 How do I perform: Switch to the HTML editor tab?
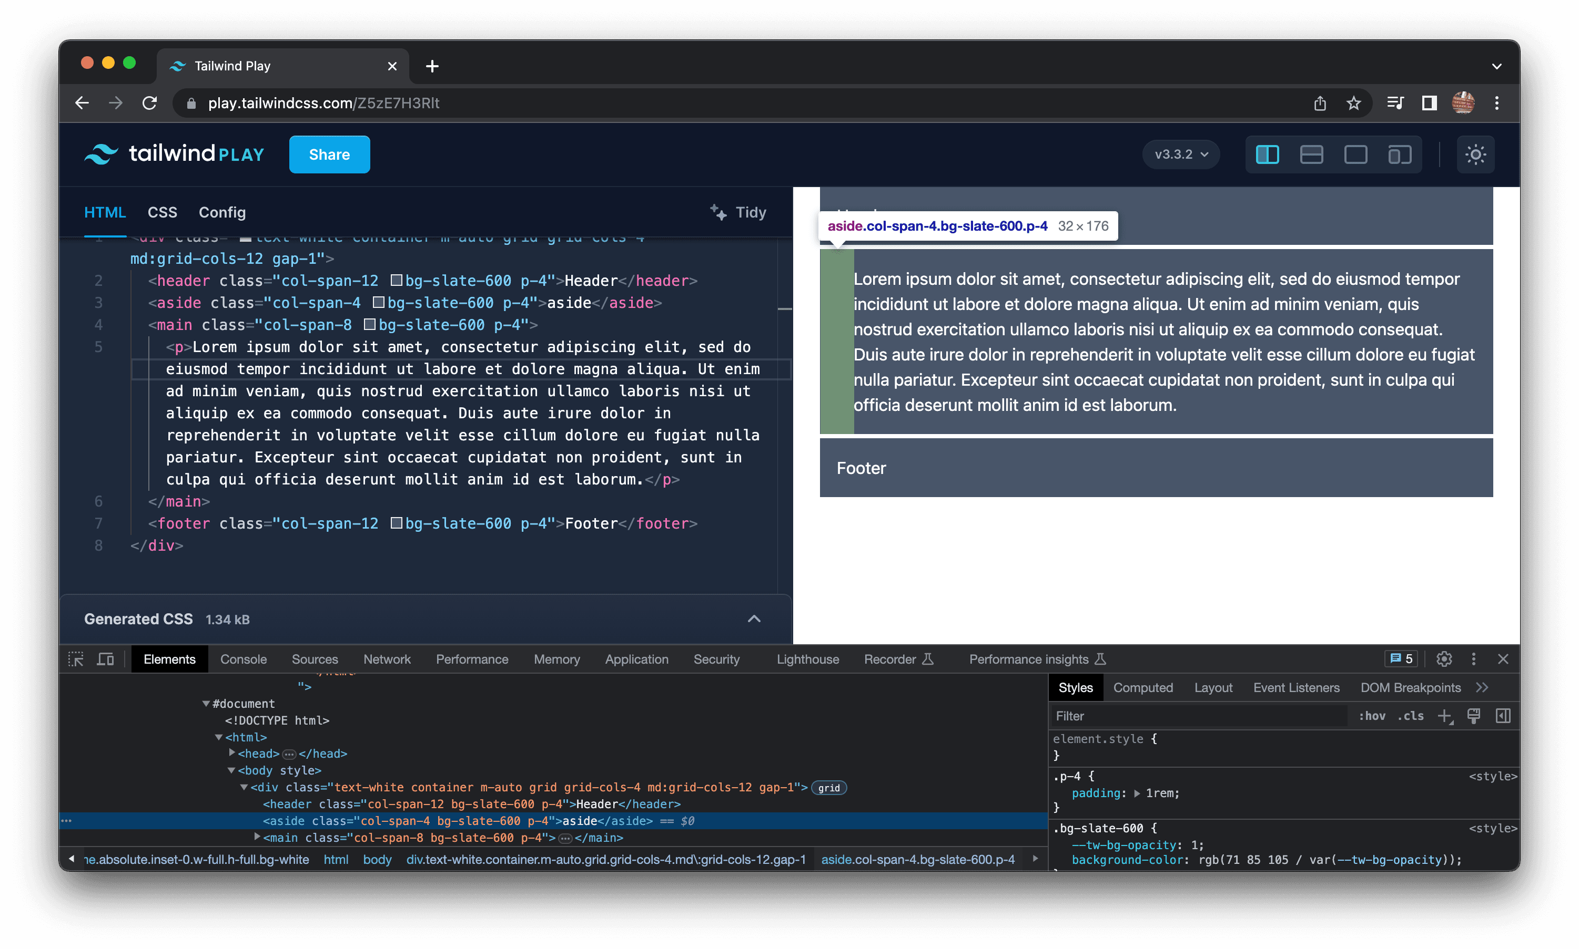click(x=104, y=212)
